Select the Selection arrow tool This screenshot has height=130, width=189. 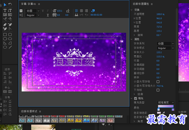point(5,5)
